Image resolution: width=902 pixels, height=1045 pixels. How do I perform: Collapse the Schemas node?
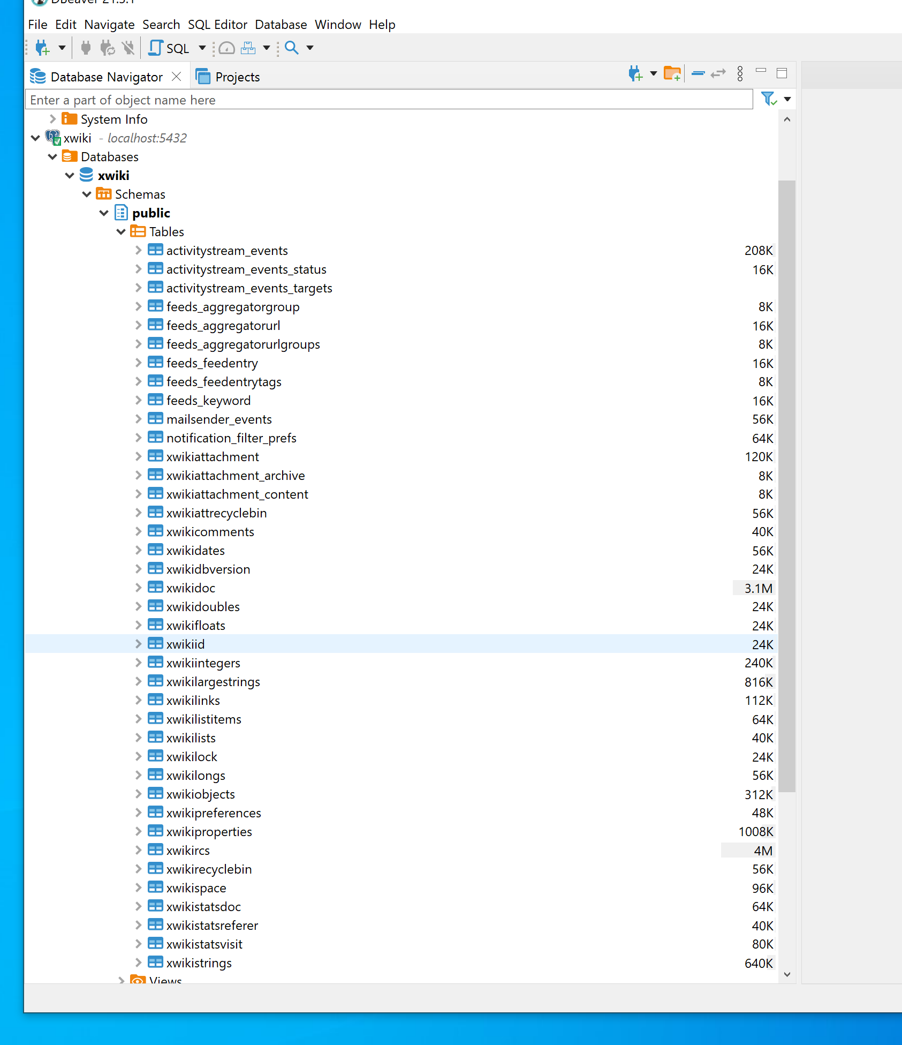pos(87,194)
